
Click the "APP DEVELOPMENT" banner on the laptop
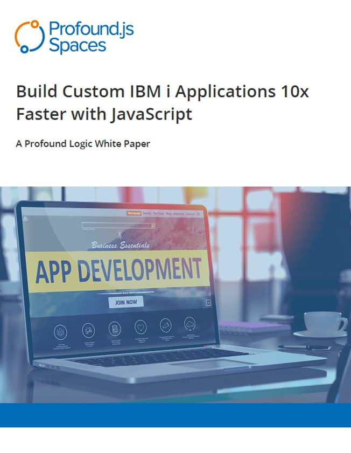pos(118,271)
